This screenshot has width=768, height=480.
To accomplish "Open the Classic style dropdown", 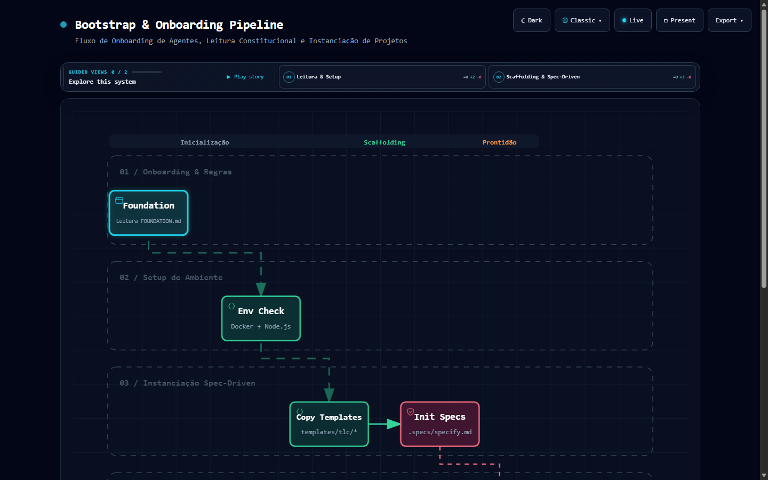I will point(582,20).
